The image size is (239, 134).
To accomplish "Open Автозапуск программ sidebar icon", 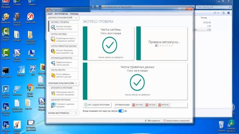I will click(53, 93).
